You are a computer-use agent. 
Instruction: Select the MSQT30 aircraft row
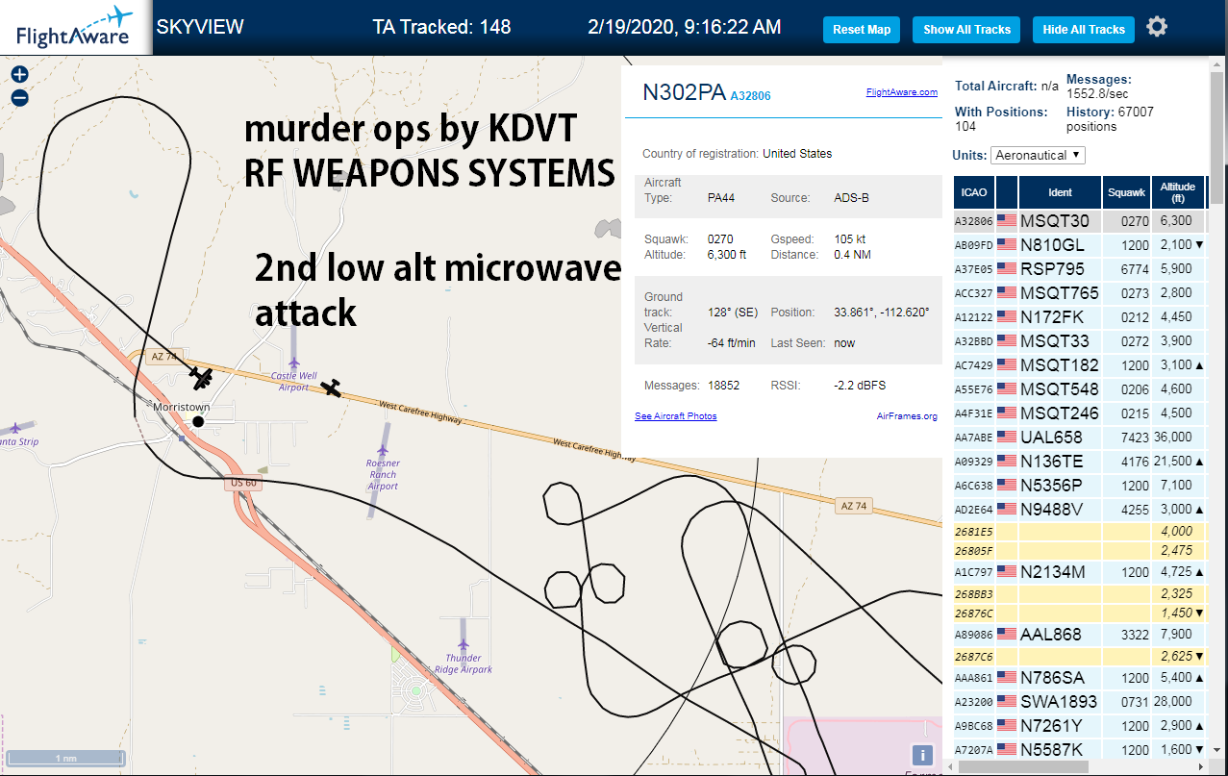(1079, 221)
